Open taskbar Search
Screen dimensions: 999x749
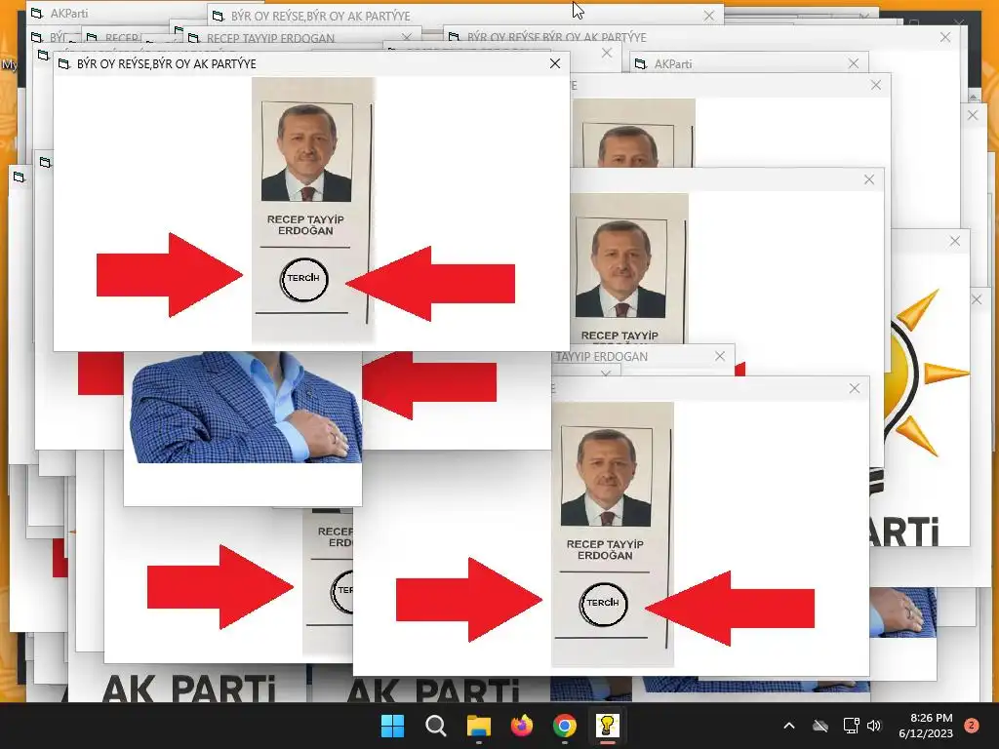pyautogui.click(x=436, y=726)
